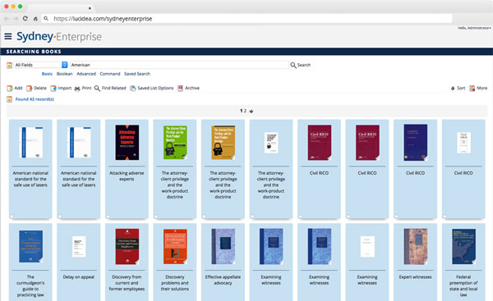
Task: Go to results page 2
Action: pos(245,111)
